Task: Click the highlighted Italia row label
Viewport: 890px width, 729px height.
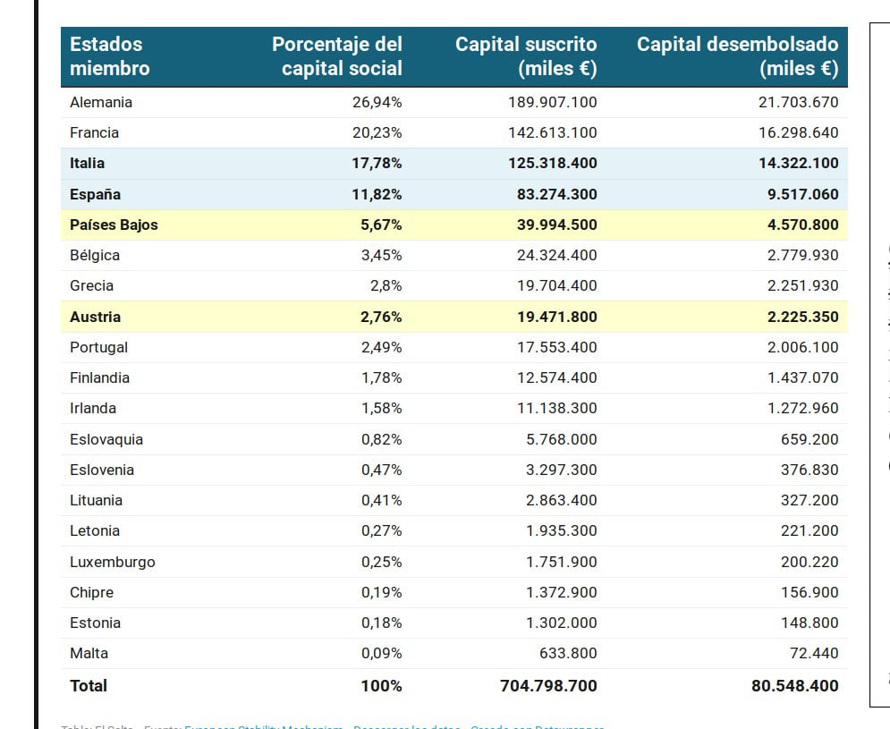Action: (x=87, y=164)
